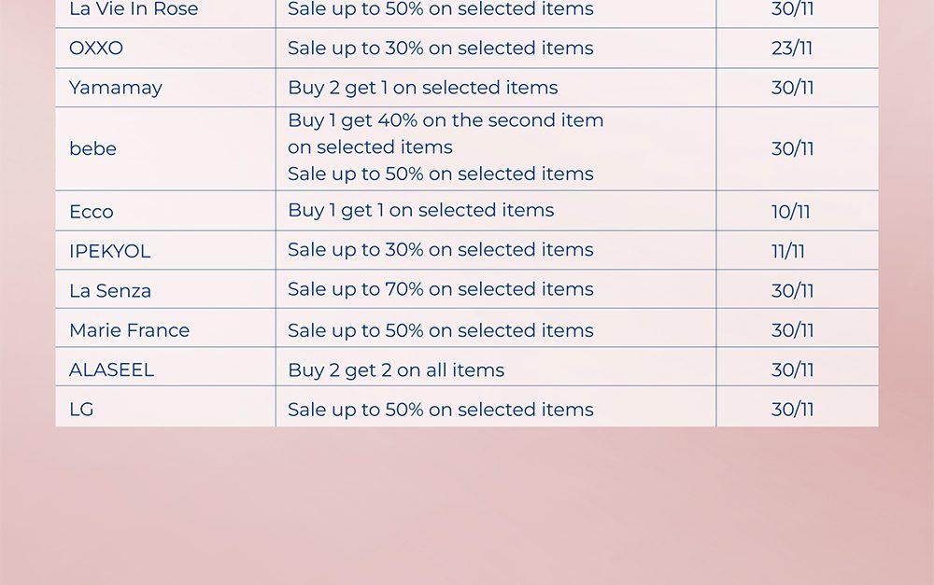
Task: Select the Buy 2 get 2 on all items offer
Action: point(396,370)
